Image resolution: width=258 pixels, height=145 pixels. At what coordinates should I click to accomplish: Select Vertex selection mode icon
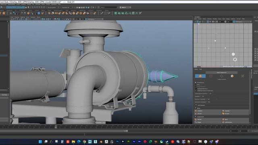(x=211, y=76)
